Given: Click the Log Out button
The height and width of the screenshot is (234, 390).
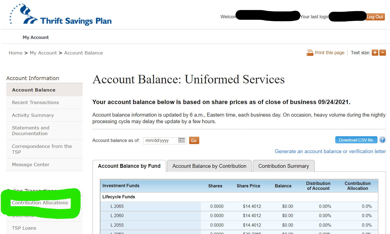Looking at the screenshot, I should click(x=375, y=17).
